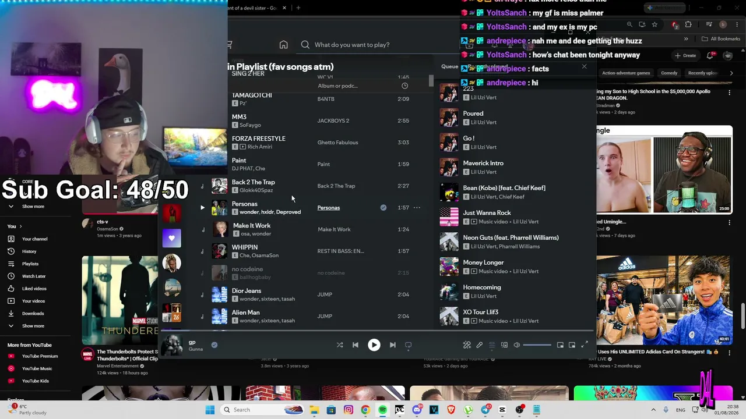
Task: Select Action-adventure games chip on YouTube
Action: pyautogui.click(x=626, y=73)
